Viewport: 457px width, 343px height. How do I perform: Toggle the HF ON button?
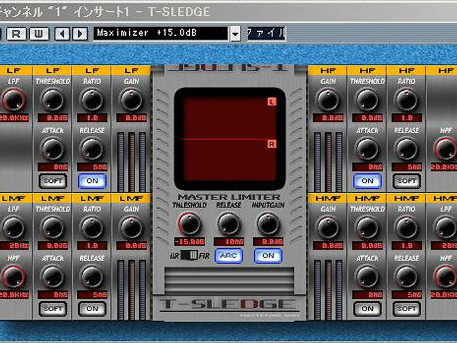tap(367, 181)
